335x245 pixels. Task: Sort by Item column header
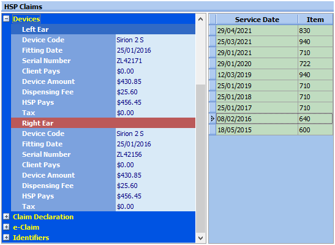[315, 20]
